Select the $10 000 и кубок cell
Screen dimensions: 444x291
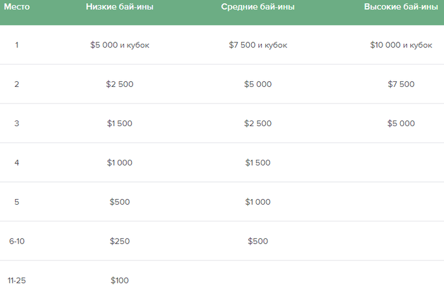401,45
